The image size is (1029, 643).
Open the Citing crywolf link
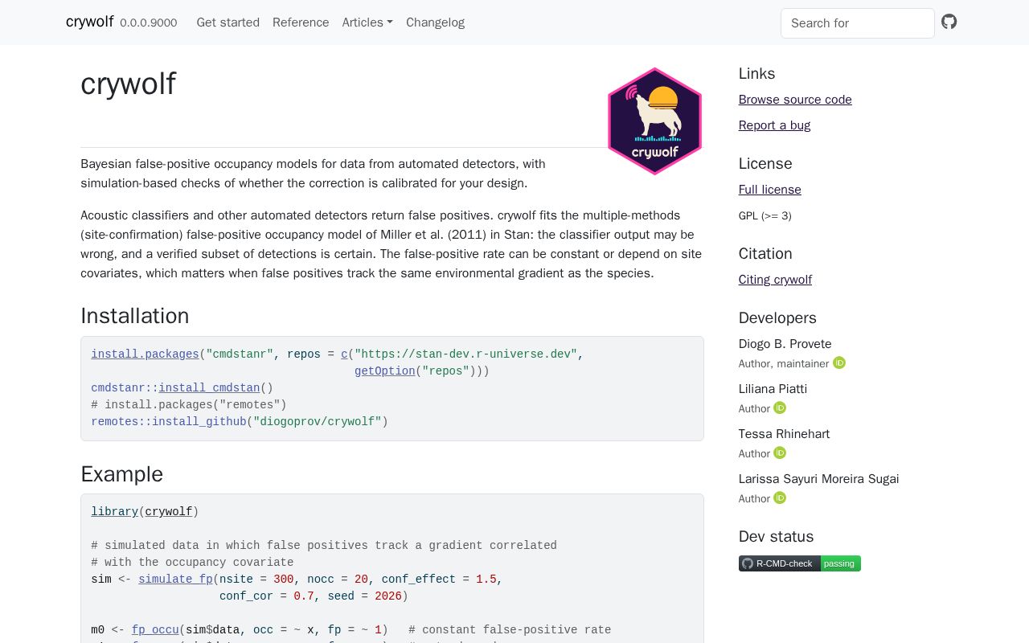pos(775,280)
